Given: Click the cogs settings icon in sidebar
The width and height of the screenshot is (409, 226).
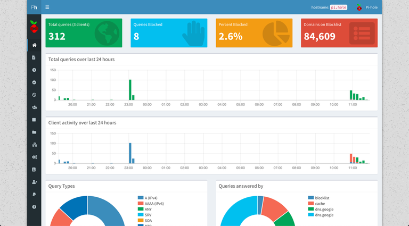Looking at the screenshot, I should point(34,157).
